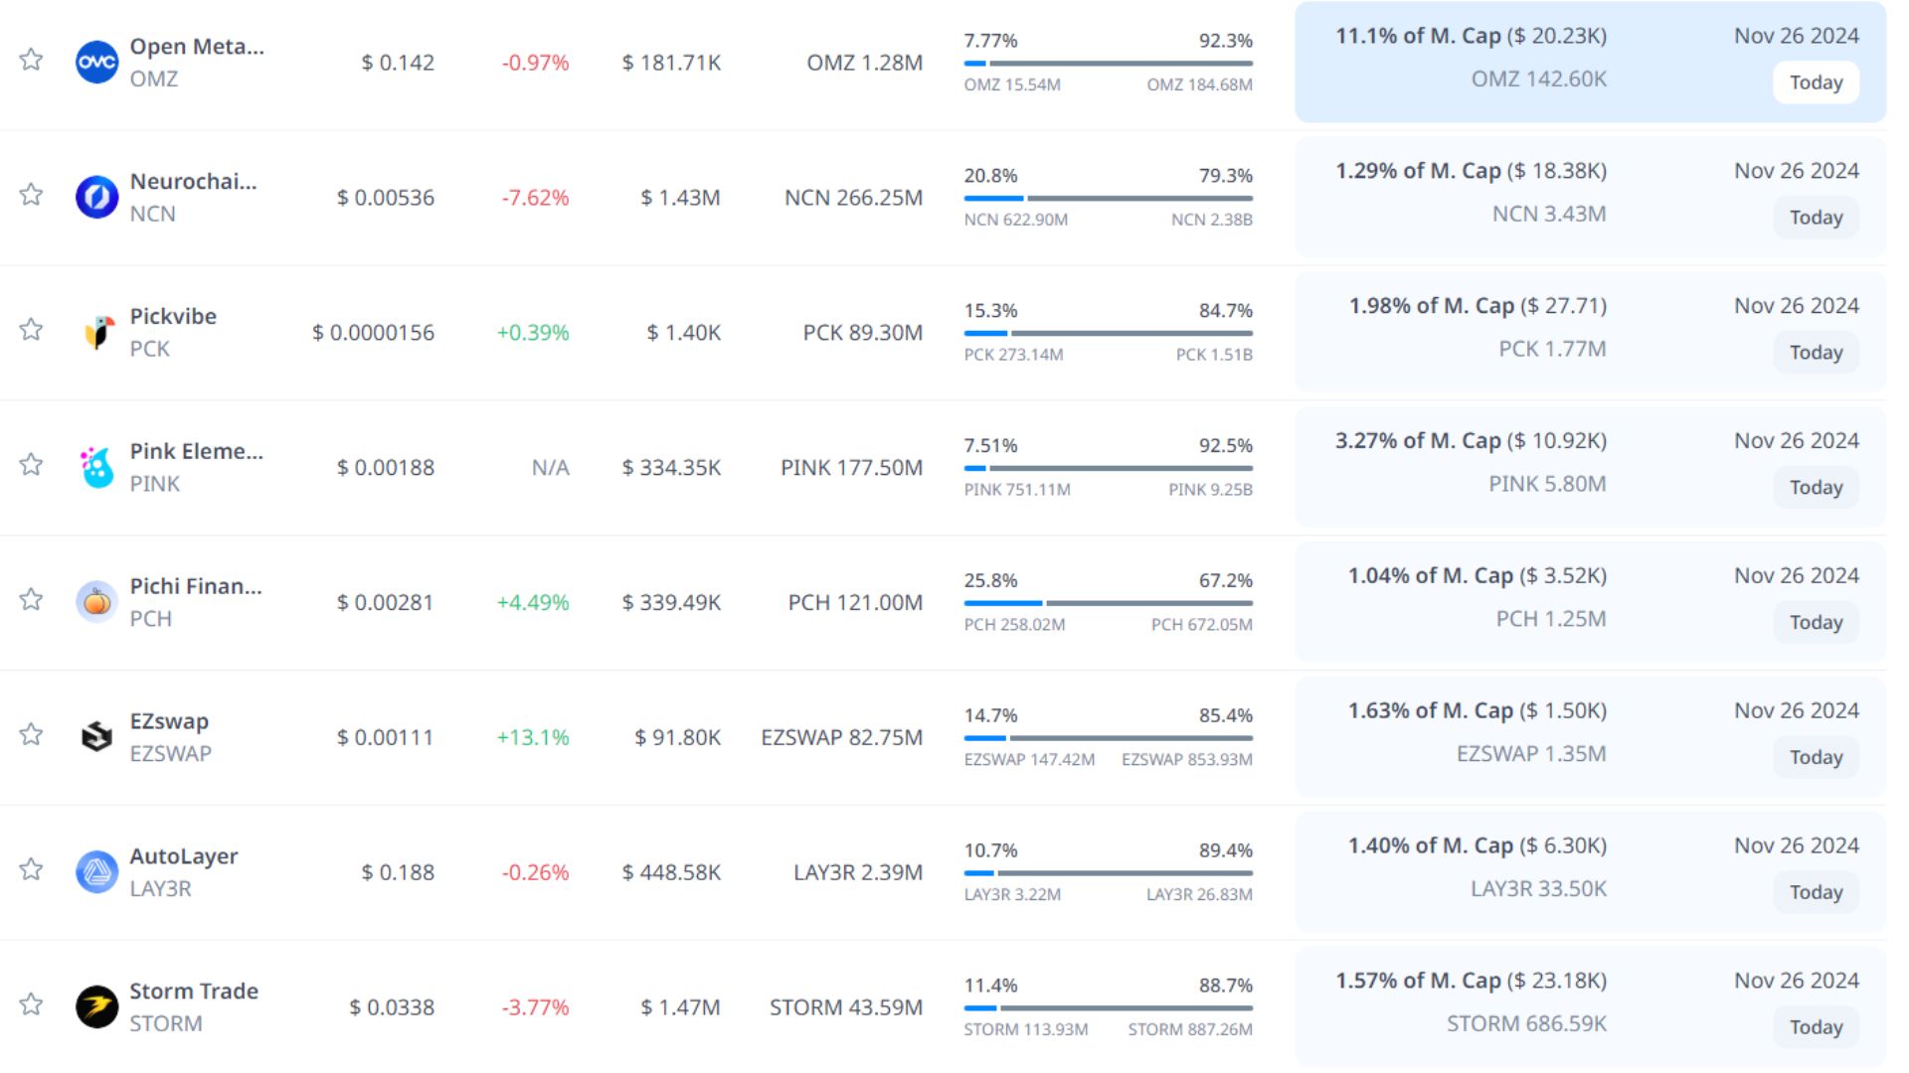The image size is (1909, 1073).
Task: Click the AutoLayer LAY3R coin logo
Action: click(96, 872)
